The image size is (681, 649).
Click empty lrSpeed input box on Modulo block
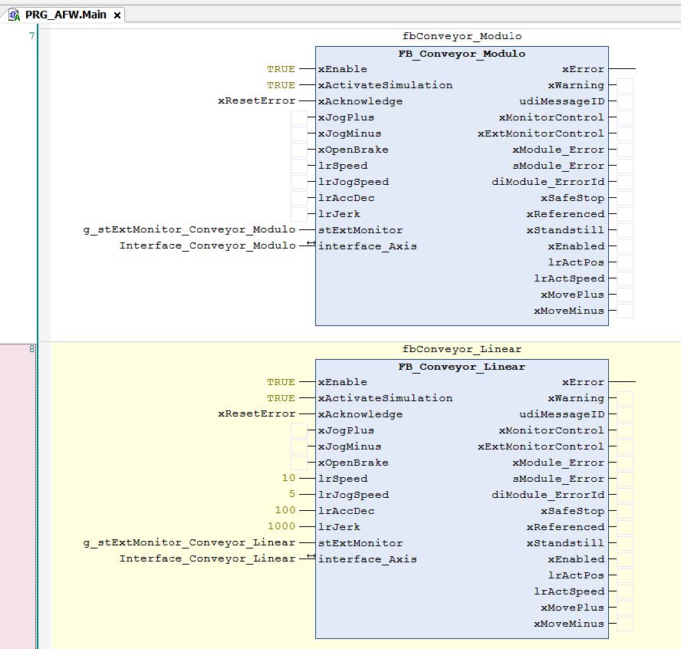coord(298,166)
